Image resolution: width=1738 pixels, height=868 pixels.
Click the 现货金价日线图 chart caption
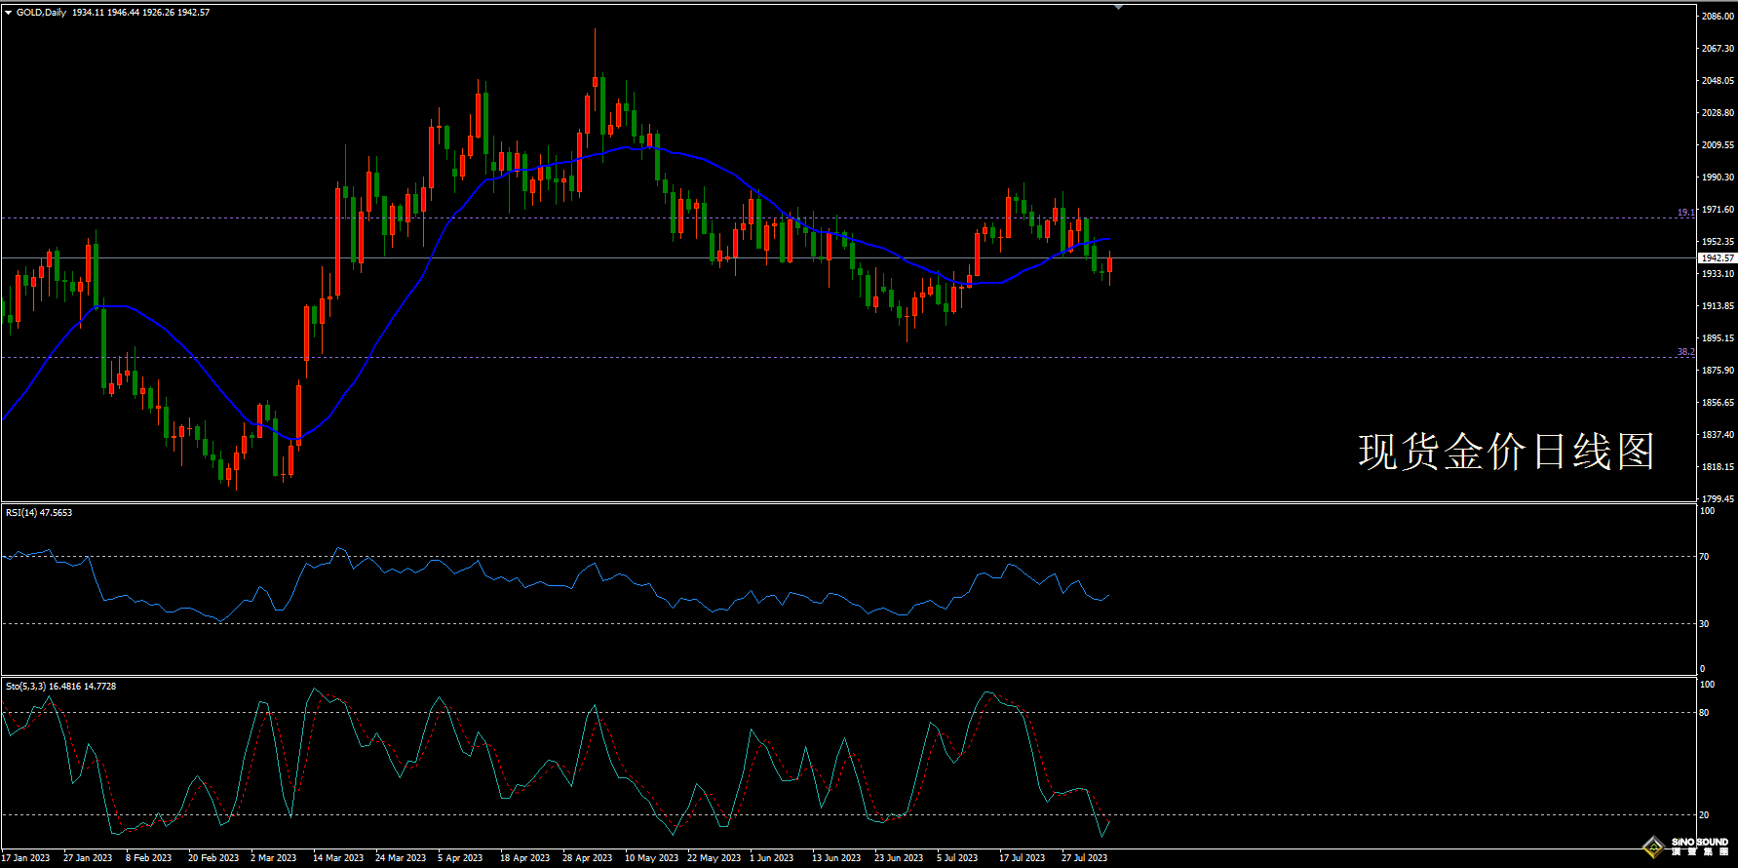pyautogui.click(x=1506, y=453)
